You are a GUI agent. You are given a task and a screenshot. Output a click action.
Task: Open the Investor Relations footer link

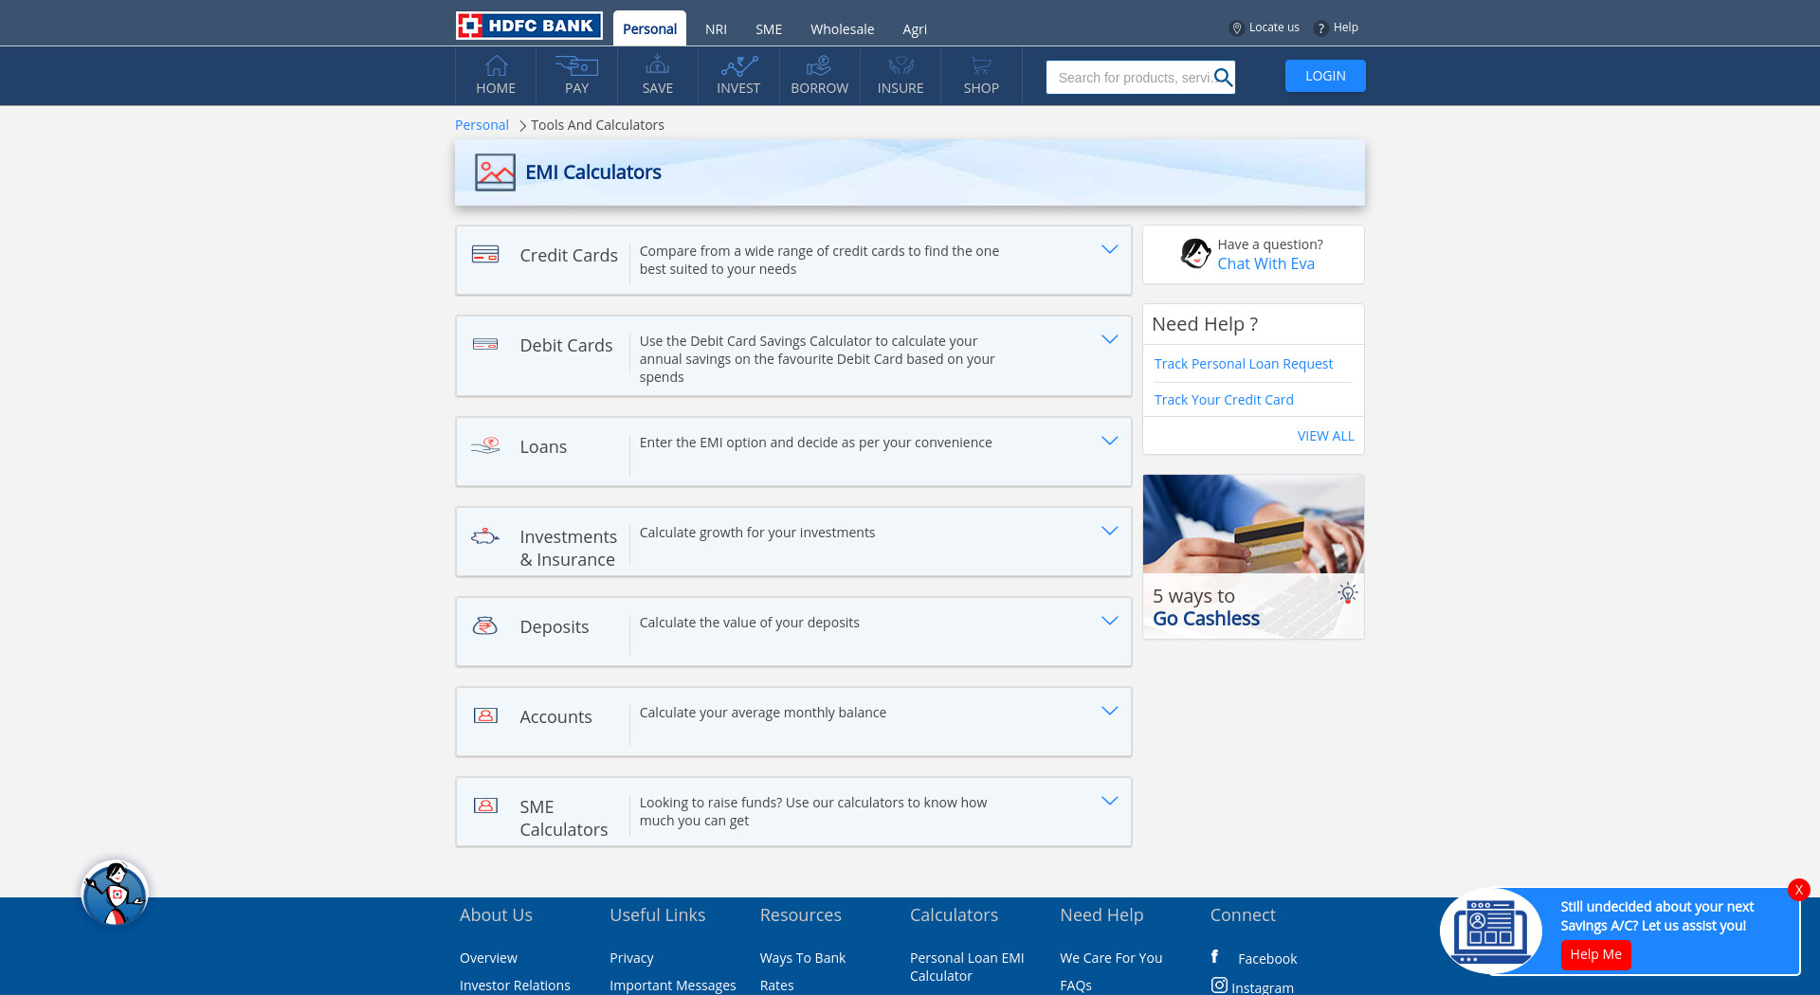pyautogui.click(x=515, y=986)
